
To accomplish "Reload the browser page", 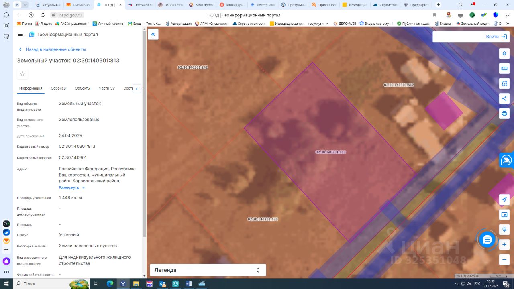I will (43, 15).
